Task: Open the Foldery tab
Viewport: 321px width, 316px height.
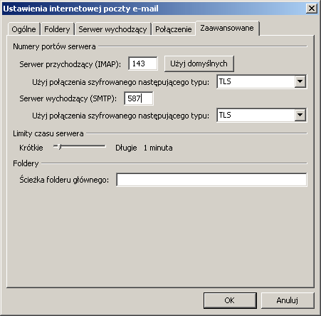Action: pos(57,29)
